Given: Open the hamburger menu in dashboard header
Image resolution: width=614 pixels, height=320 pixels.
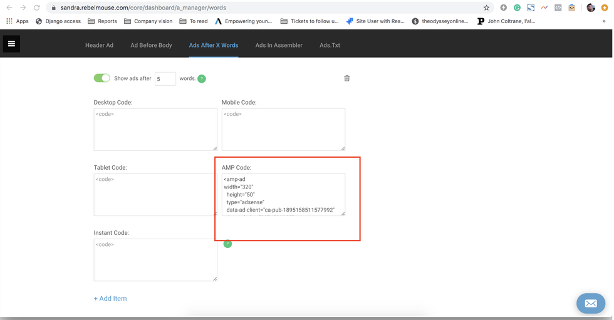Looking at the screenshot, I should click(11, 44).
